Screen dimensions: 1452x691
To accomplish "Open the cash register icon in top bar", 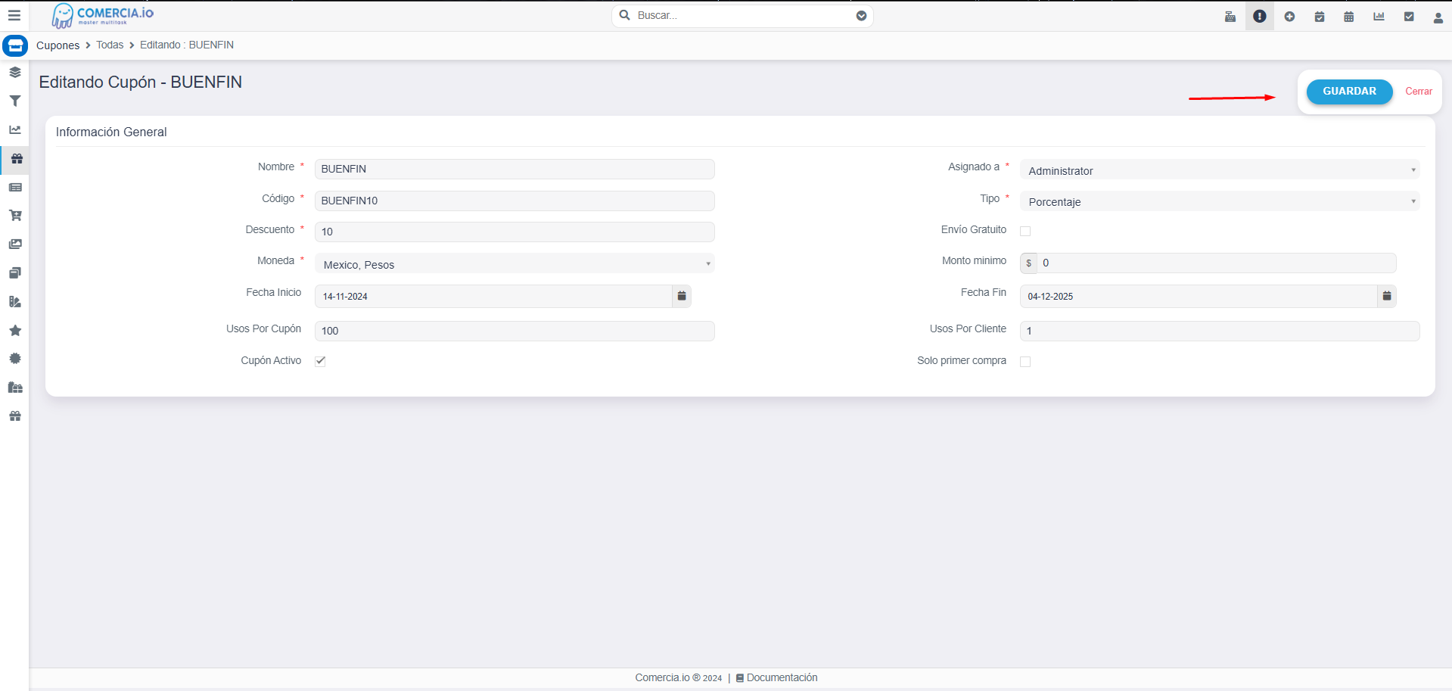I will [1230, 17].
